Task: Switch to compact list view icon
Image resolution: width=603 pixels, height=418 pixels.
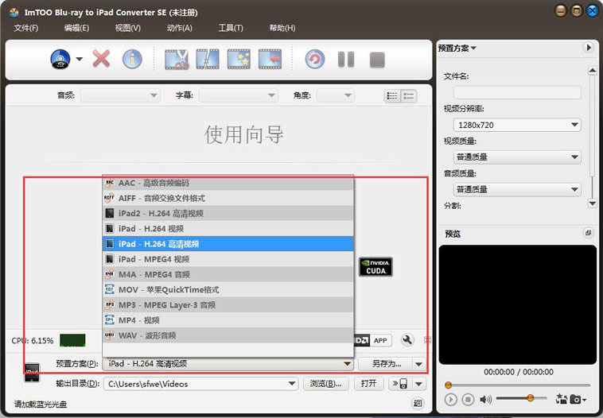Action: coord(392,96)
